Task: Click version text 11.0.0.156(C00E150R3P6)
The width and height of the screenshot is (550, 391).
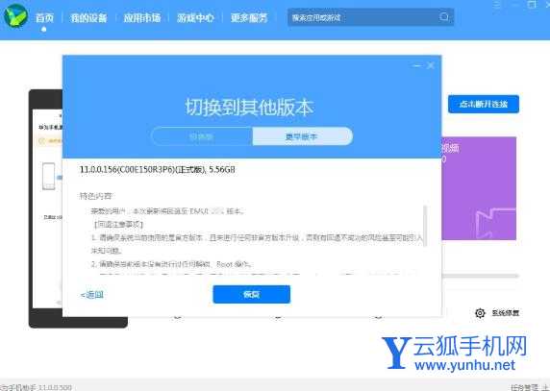Action: [127, 170]
